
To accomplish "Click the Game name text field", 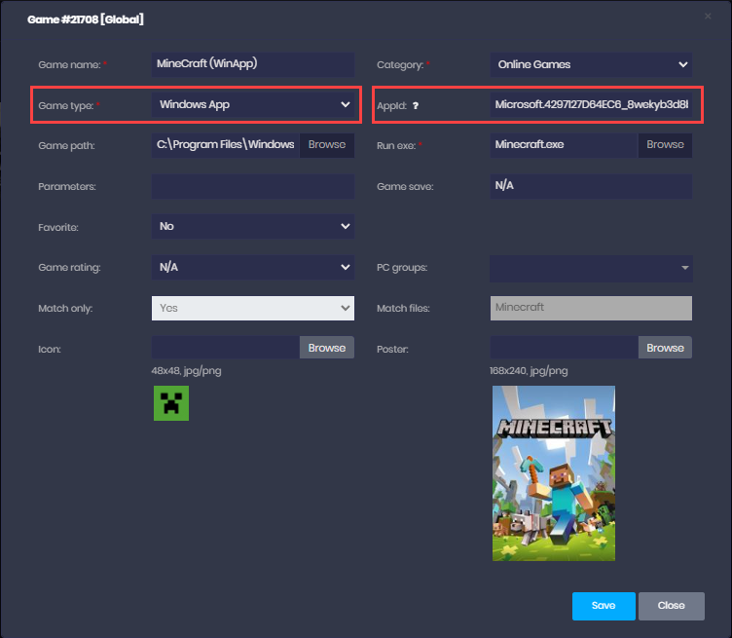I will (253, 64).
